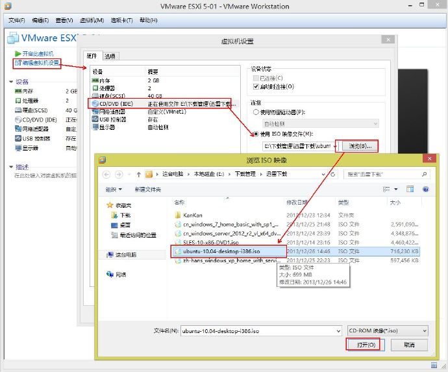
Task: Go up one folder level with the Up arrow
Action: [138, 174]
